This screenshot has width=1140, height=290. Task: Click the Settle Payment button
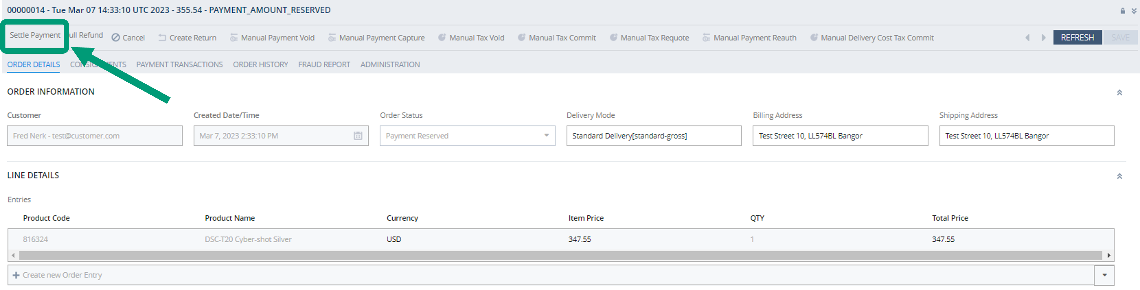[x=35, y=35]
